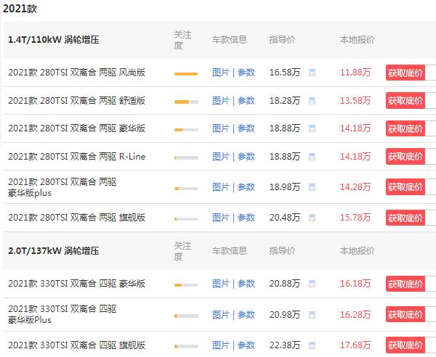The width and height of the screenshot is (436, 357).
Task: Click the 2021款 year heading
Action: pos(20,9)
